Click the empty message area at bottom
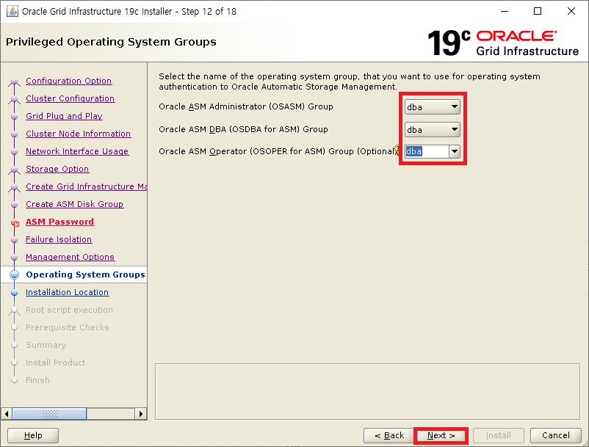 [367, 391]
